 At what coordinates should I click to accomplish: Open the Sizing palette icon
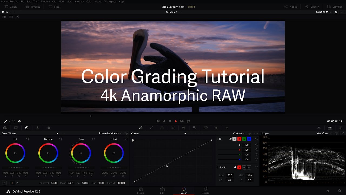coord(205,128)
